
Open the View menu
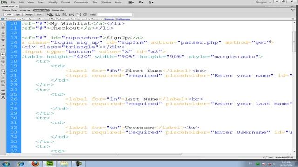pyautogui.click(x=30, y=2)
